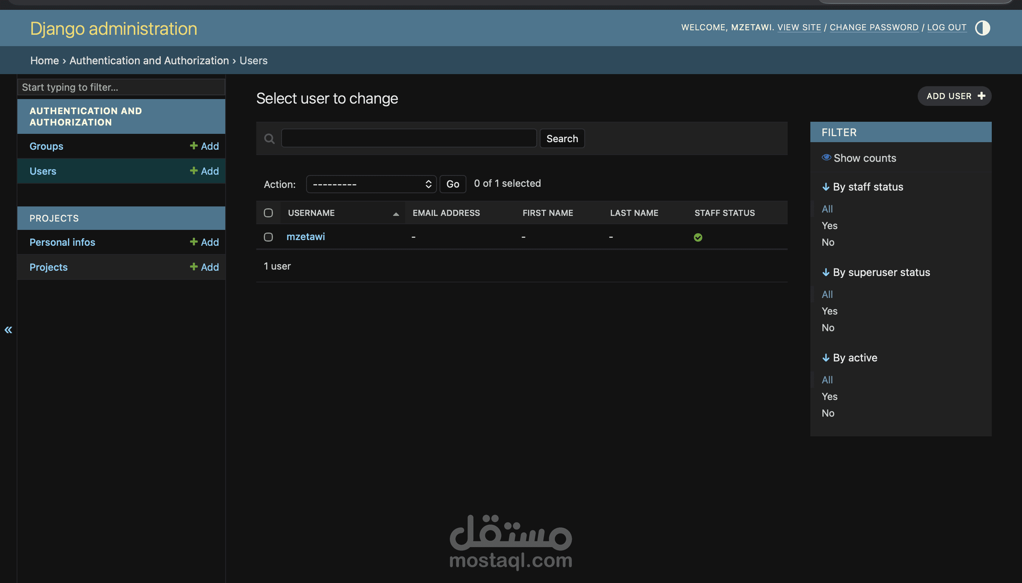This screenshot has height=583, width=1022.
Task: Click the plus Add icon beside Projects
Action: [x=194, y=267]
